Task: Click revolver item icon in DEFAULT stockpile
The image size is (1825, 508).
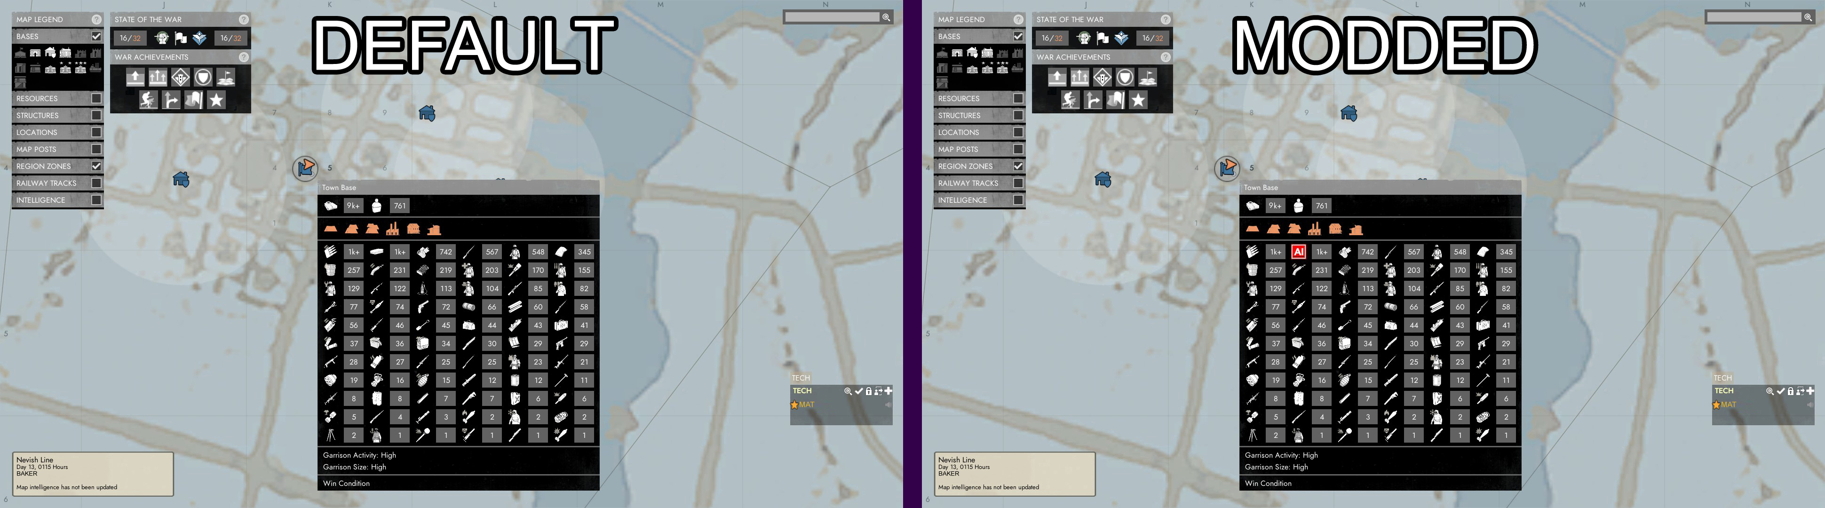Action: click(x=423, y=307)
